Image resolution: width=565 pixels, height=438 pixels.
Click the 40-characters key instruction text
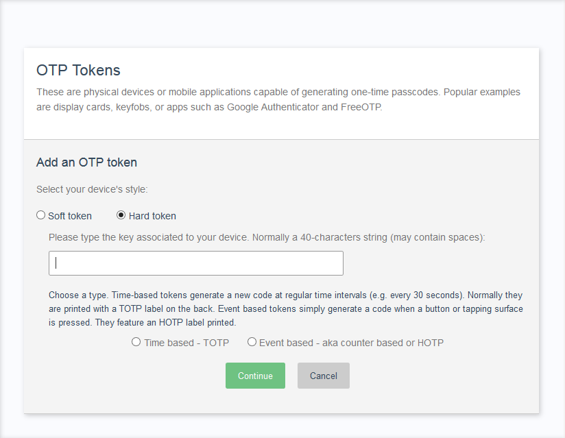tap(267, 237)
